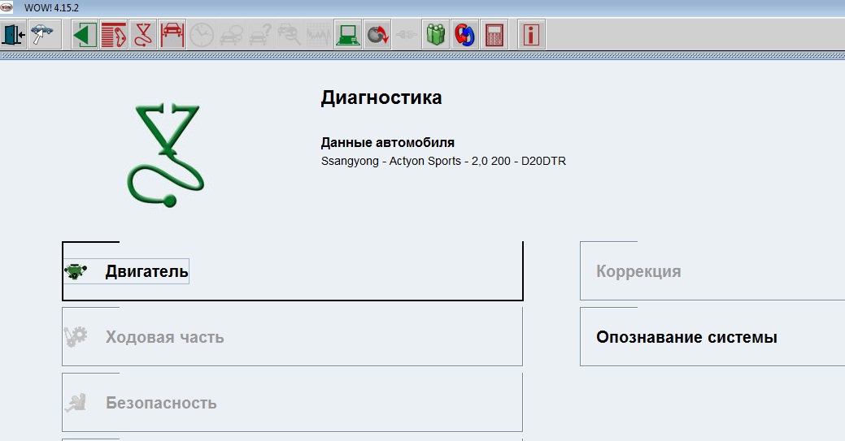Click the Диагностика heading
Screen dimensions: 845x441
[381, 97]
